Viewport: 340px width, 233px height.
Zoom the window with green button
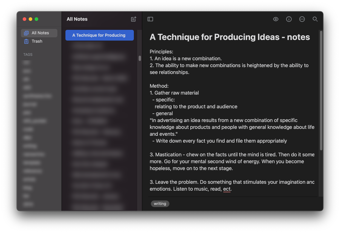point(36,19)
